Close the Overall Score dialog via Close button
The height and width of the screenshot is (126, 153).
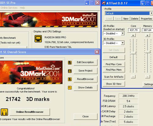pyautogui.click(x=85, y=116)
